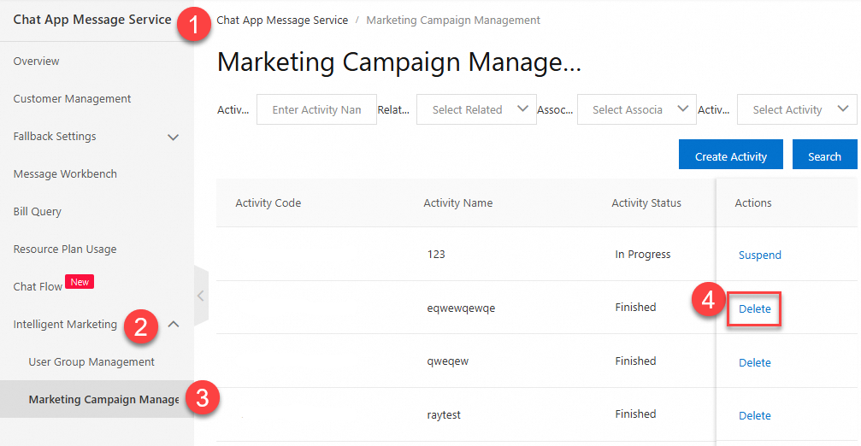Open Bill Query page
Screen dimensions: 861x446
pos(38,212)
